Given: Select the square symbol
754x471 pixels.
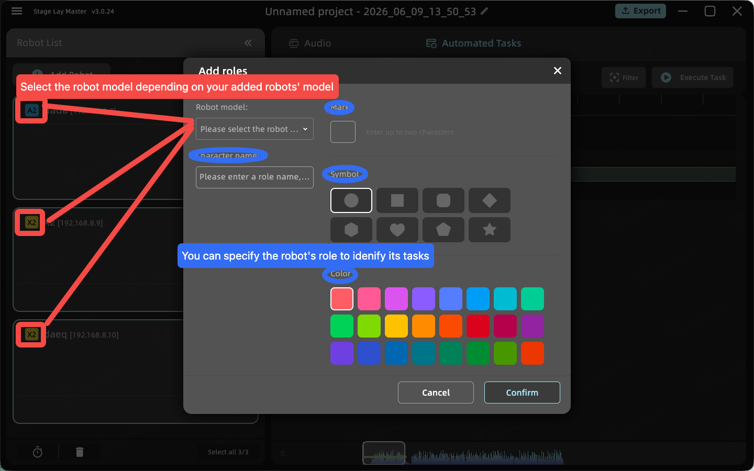Looking at the screenshot, I should click(397, 200).
